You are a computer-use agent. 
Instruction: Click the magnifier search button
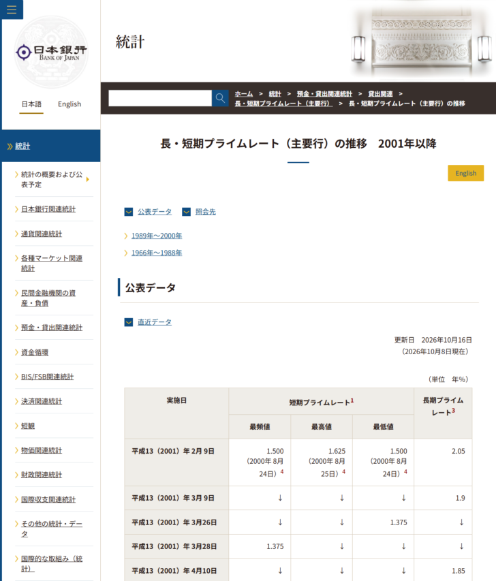[220, 98]
